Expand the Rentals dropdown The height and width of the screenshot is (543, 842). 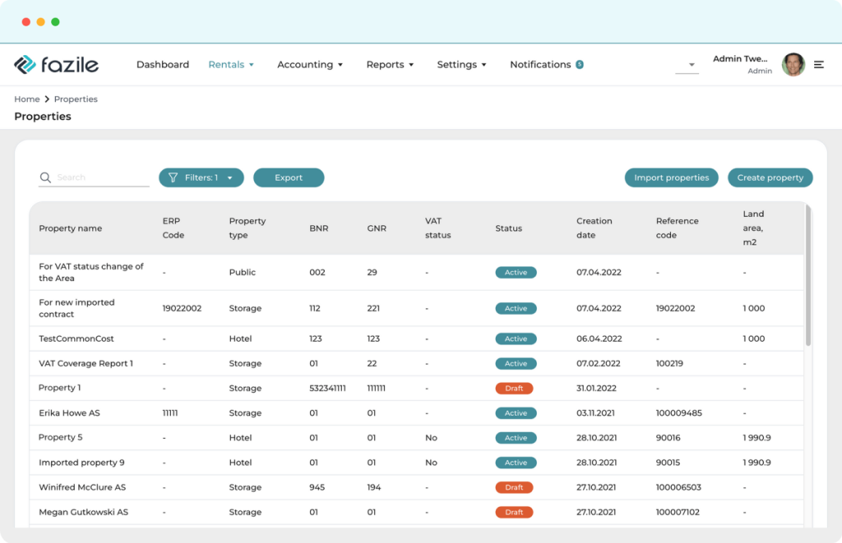click(x=231, y=64)
